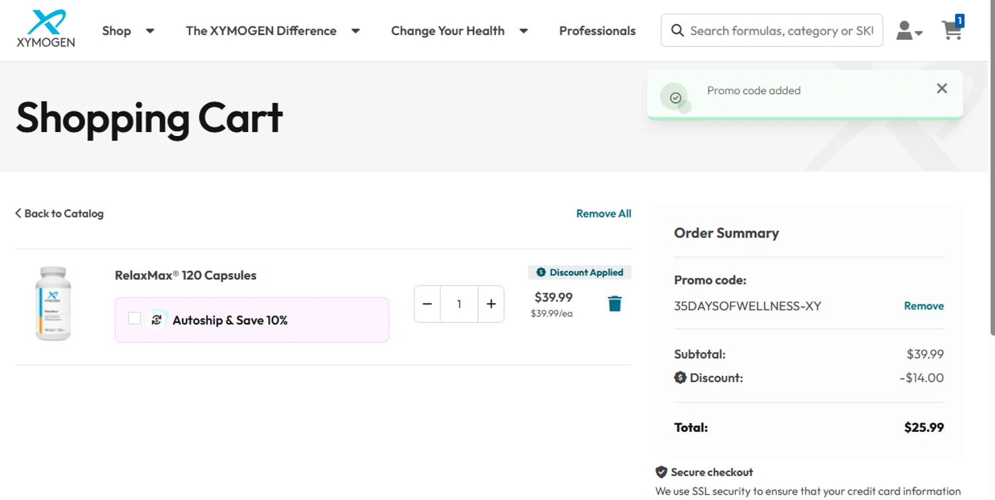Click the Secure checkout shield icon

coord(661,472)
